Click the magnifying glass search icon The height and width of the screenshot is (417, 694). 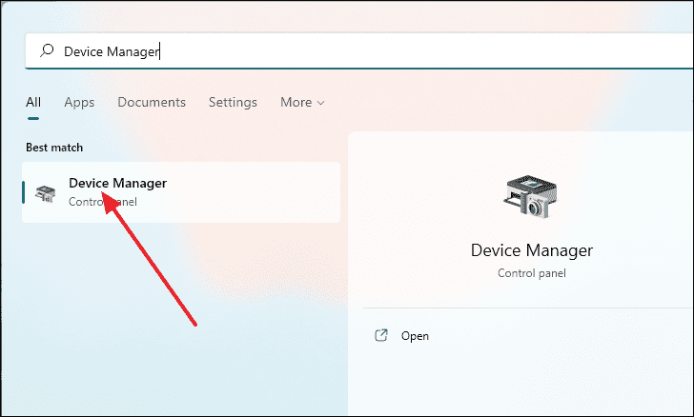click(47, 50)
